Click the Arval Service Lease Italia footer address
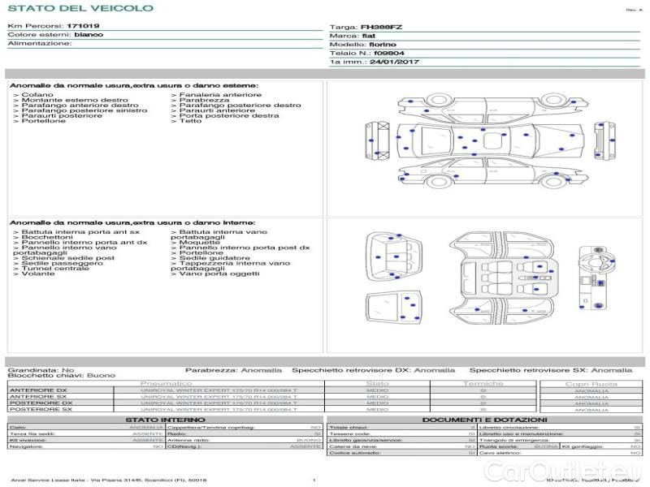Image resolution: width=650 pixels, height=487 pixels. (x=109, y=480)
